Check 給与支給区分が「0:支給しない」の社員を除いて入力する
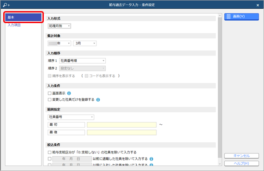The height and width of the screenshot is (171, 264). pyautogui.click(x=49, y=152)
